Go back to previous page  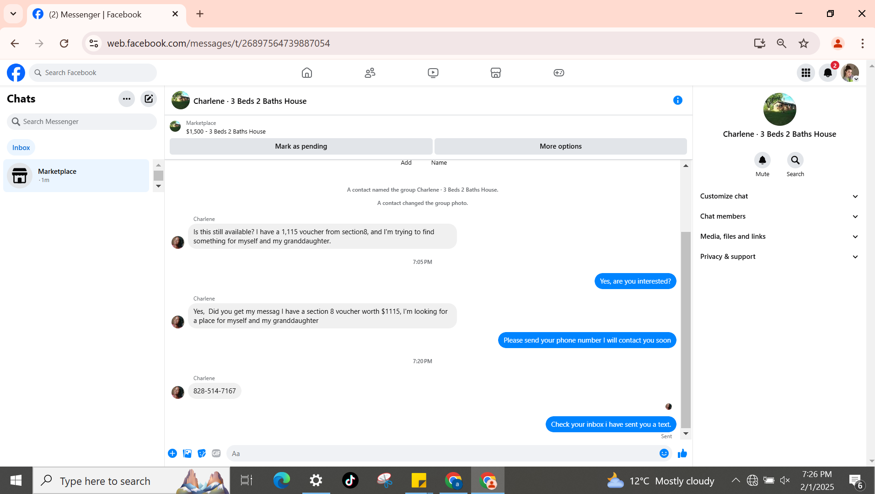(x=15, y=43)
